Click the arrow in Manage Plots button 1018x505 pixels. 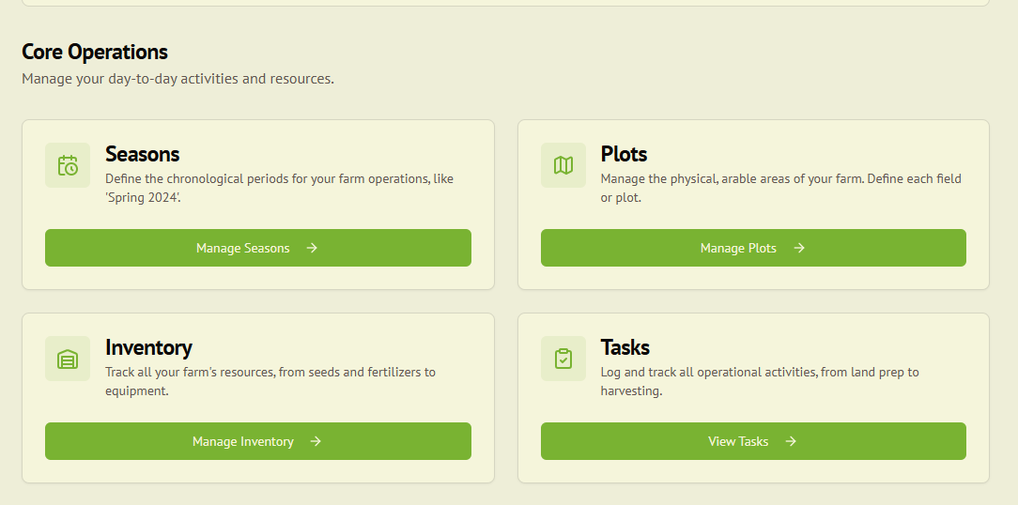point(799,248)
